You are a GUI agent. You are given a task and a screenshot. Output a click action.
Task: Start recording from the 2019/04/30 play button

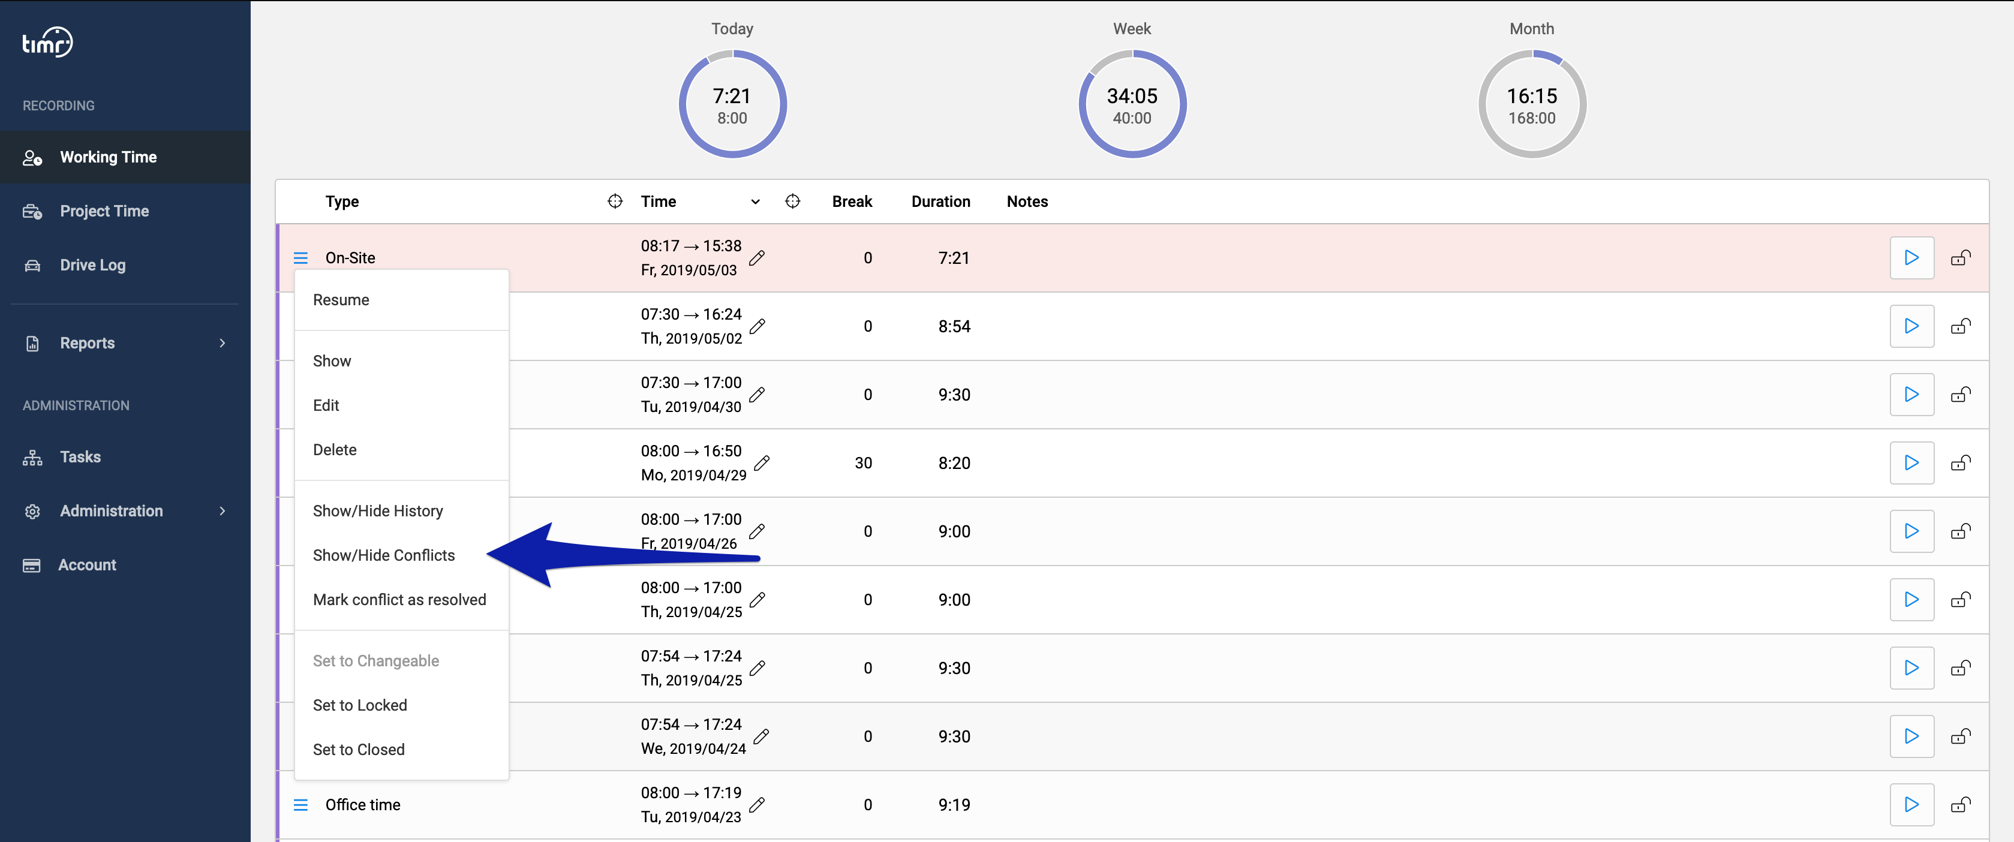(x=1911, y=395)
